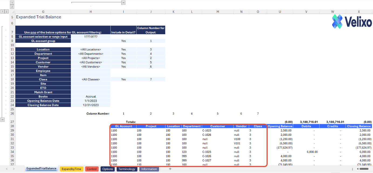Viewport: 373px width, 173px height.
Task: Select row outline level 1 button
Action: 2,12
